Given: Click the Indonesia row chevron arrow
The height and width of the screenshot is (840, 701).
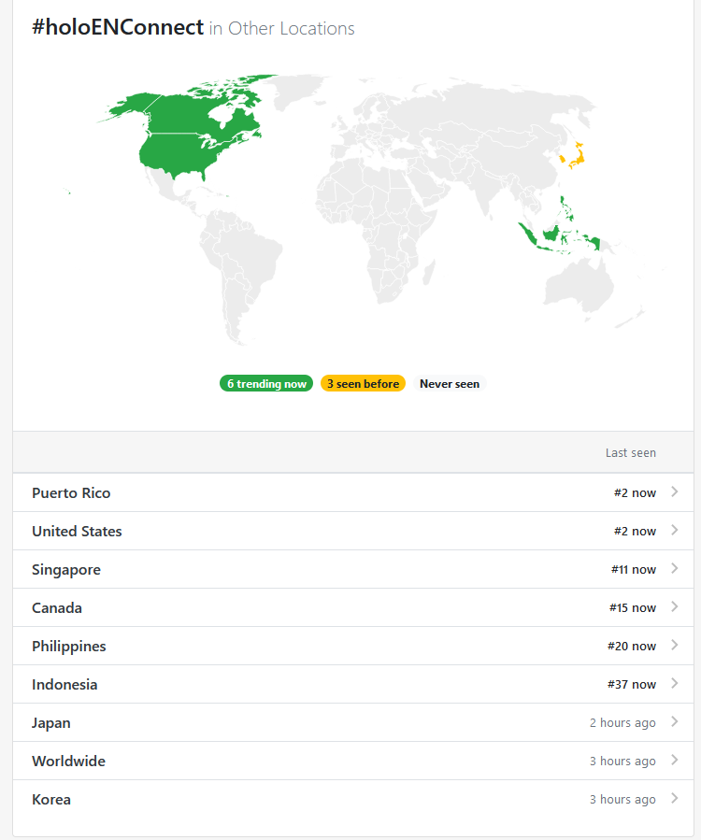Looking at the screenshot, I should [x=675, y=684].
